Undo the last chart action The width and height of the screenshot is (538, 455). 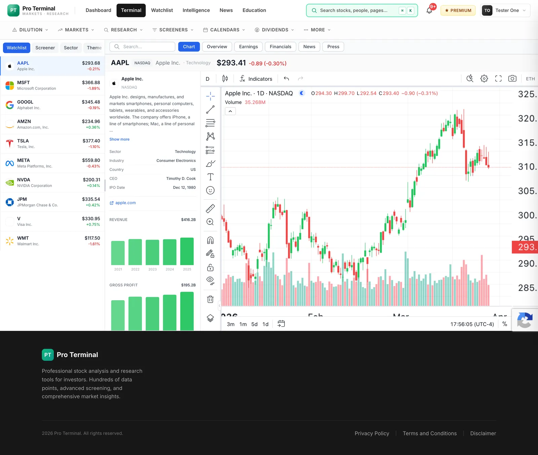[x=286, y=79]
